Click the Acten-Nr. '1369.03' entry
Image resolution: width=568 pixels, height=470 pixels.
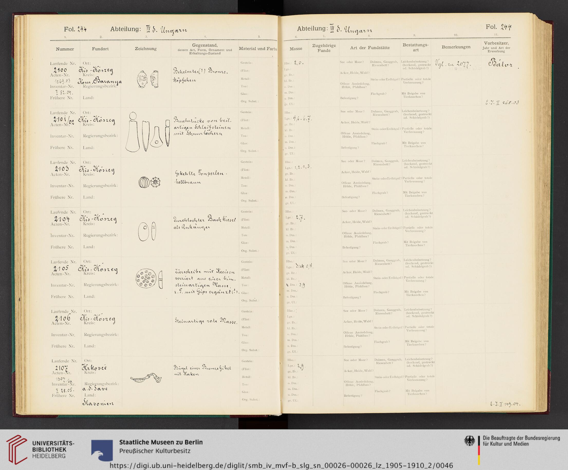[x=62, y=81]
